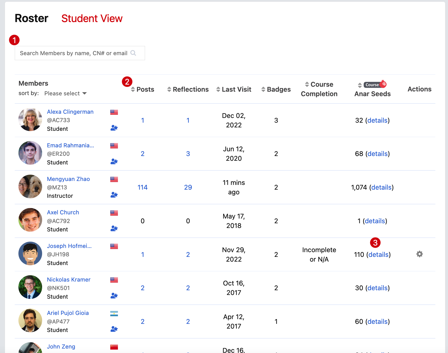Screen dimensions: 448x353
Task: Click the US flag next to Alexa Clingerman
Action: coord(114,112)
